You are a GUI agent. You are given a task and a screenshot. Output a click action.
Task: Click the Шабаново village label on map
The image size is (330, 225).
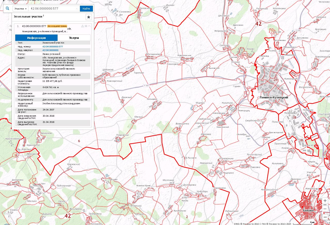108,70
